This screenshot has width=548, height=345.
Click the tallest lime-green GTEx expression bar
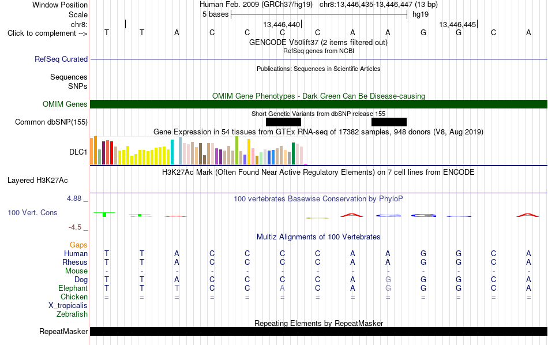[x=237, y=151]
